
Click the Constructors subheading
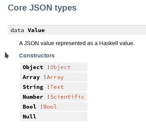click(x=37, y=55)
